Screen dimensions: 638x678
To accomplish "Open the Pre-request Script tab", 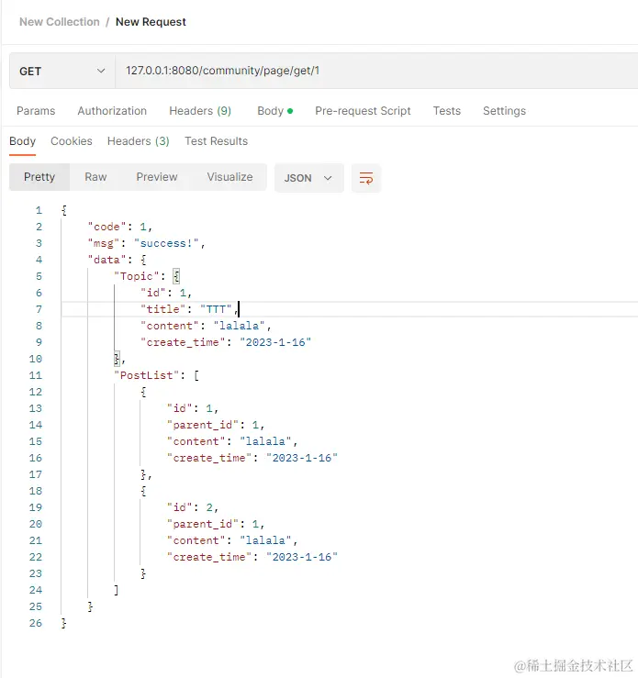I will [x=363, y=111].
